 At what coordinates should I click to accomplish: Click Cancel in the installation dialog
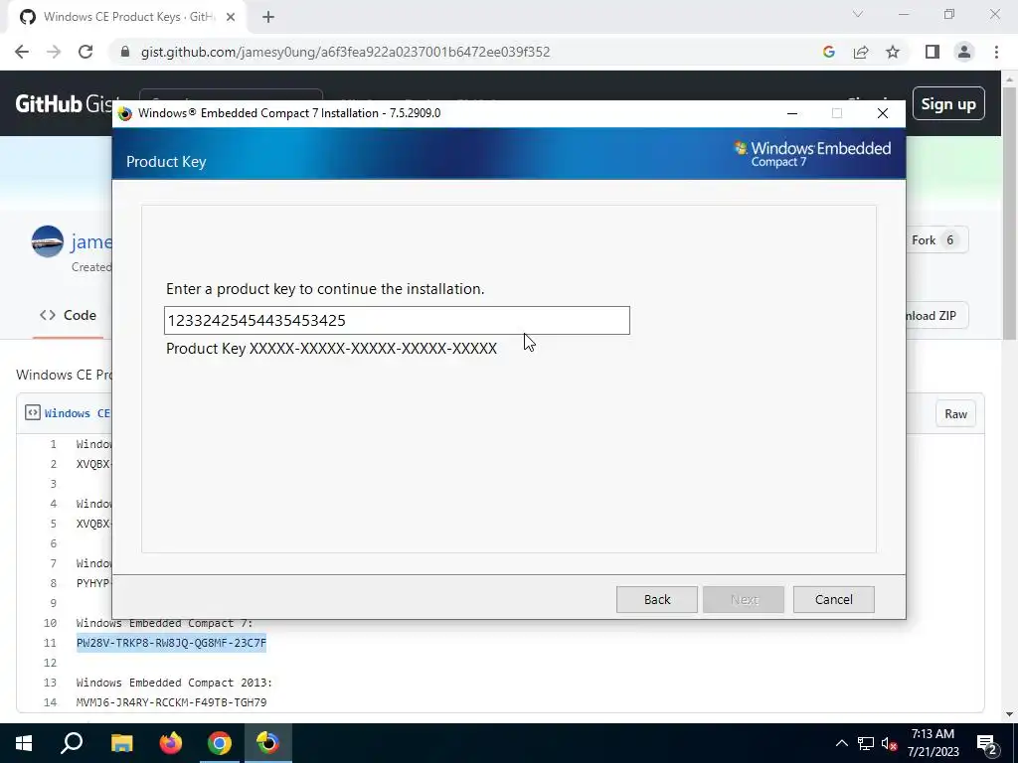tap(834, 599)
